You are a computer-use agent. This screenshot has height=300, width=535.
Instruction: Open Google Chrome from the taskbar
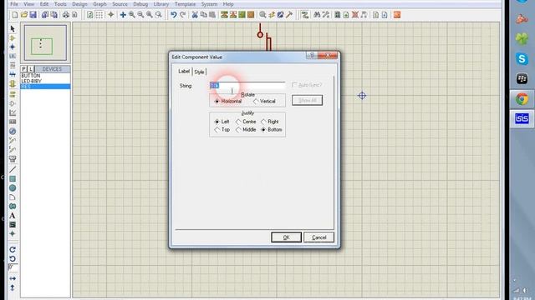pos(522,99)
